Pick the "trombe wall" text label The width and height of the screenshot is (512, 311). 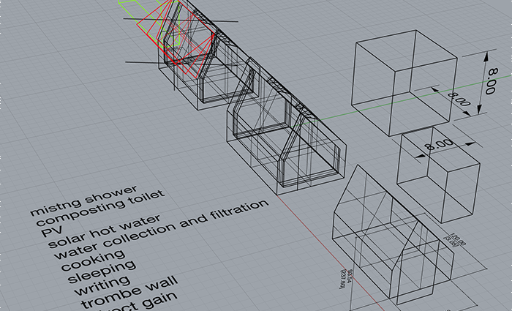pos(129,292)
